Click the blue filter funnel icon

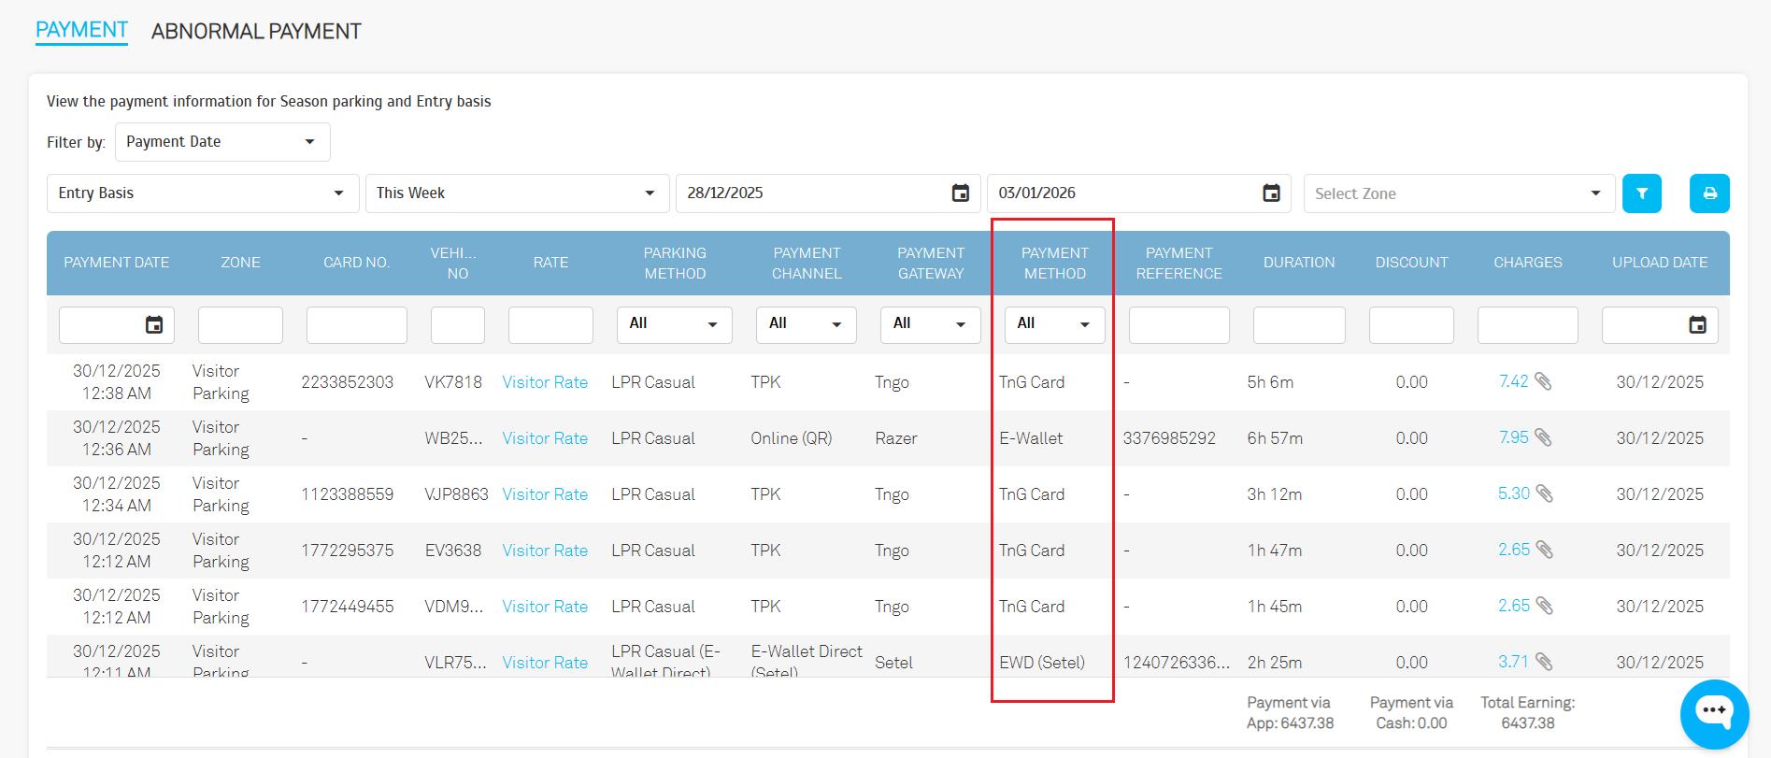(x=1641, y=193)
